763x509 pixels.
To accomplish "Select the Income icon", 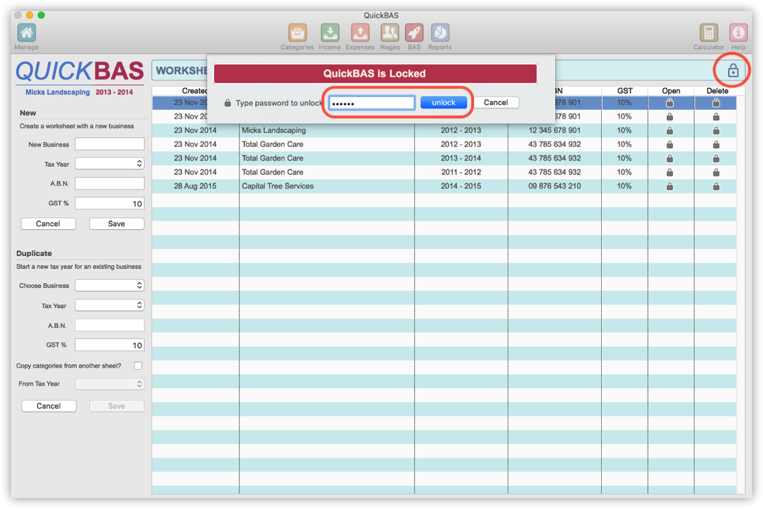I will click(330, 32).
